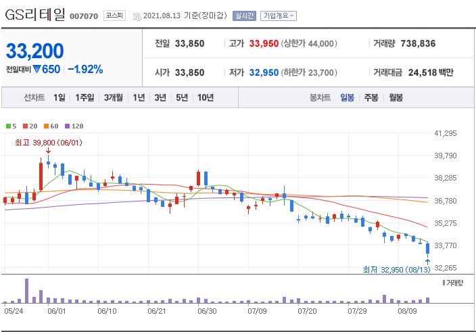Screen dimensions: 476x332
Task: Click the GS리테일 stock name title
Action: pyautogui.click(x=35, y=15)
